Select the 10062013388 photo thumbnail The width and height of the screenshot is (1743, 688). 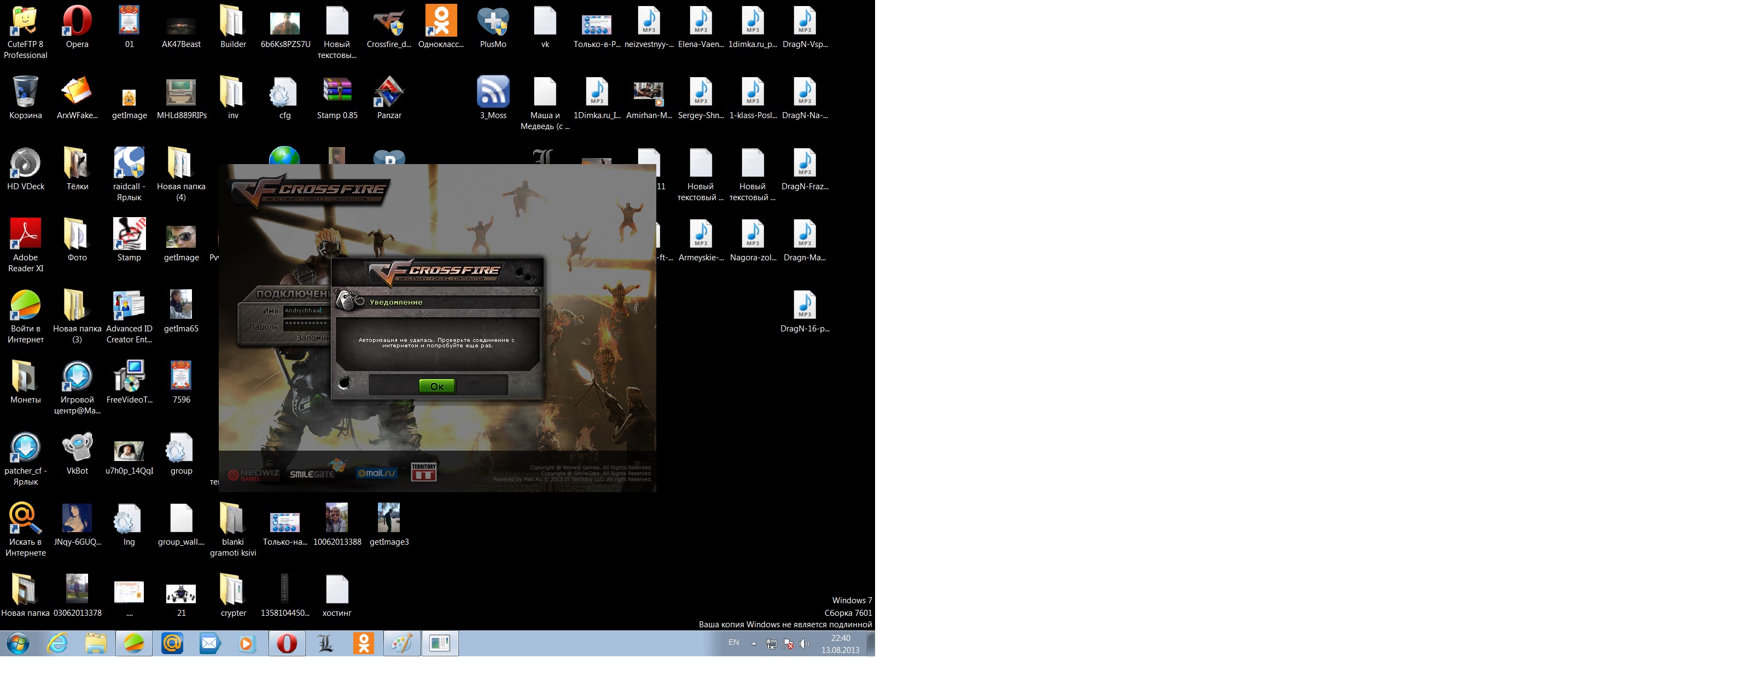pyautogui.click(x=337, y=524)
